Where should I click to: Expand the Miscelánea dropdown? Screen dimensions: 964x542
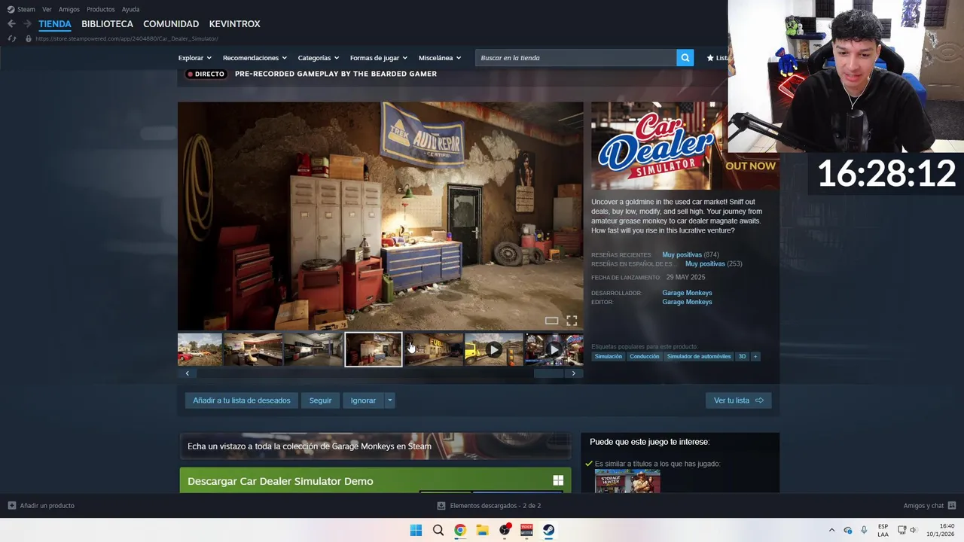coord(440,58)
